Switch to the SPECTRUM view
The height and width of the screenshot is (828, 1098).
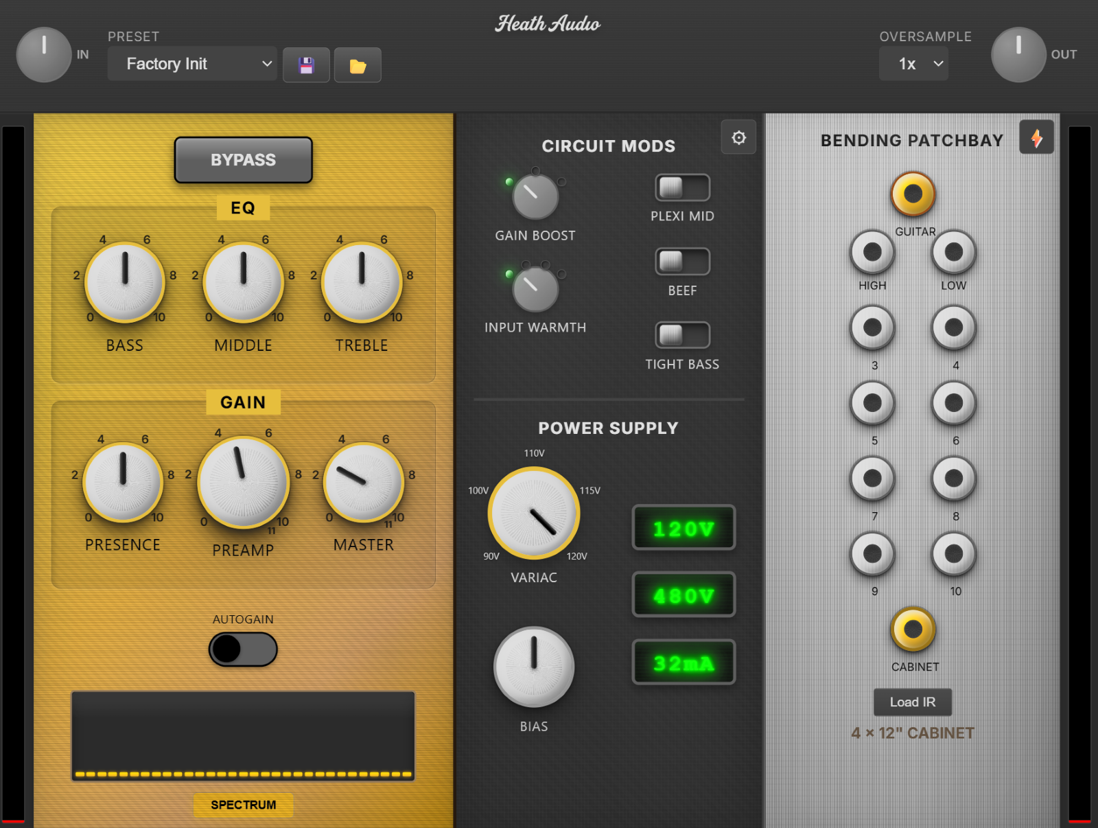243,805
